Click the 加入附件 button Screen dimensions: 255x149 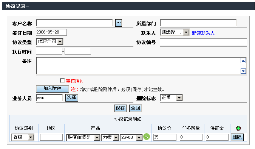coord(53,88)
